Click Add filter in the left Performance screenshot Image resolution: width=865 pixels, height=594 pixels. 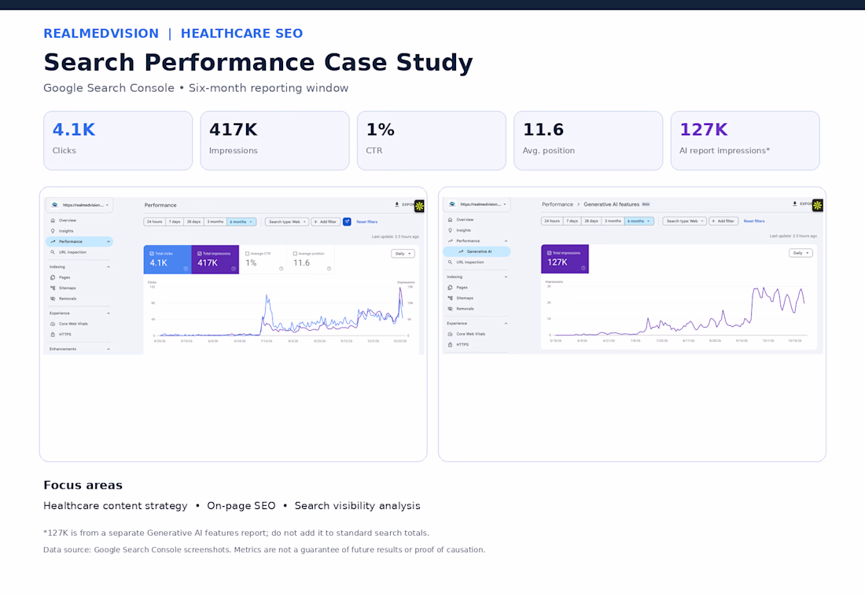click(326, 222)
